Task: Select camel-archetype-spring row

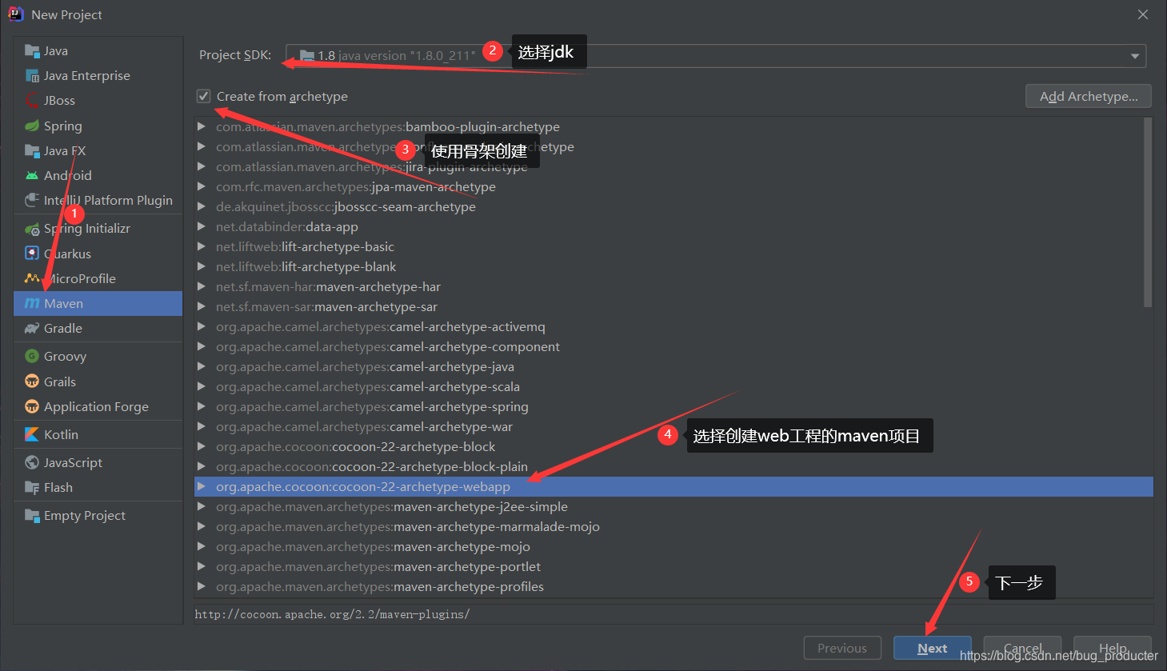Action: (673, 406)
